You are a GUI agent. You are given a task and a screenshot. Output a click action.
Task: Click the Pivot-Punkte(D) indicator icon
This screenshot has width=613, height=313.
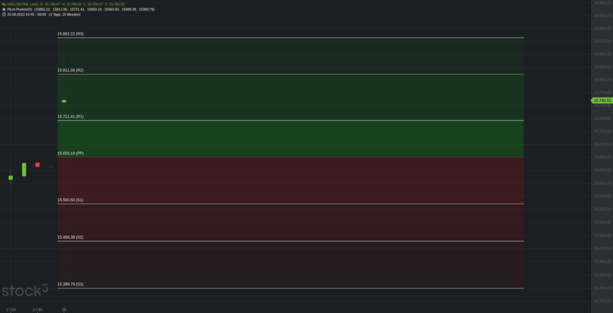click(4, 9)
